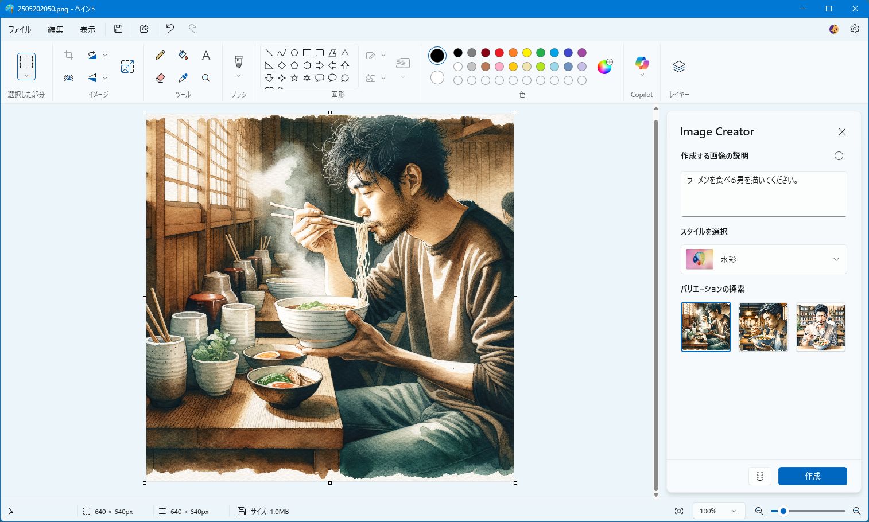Select the Fill bucket tool
This screenshot has height=522, width=869.
(183, 56)
